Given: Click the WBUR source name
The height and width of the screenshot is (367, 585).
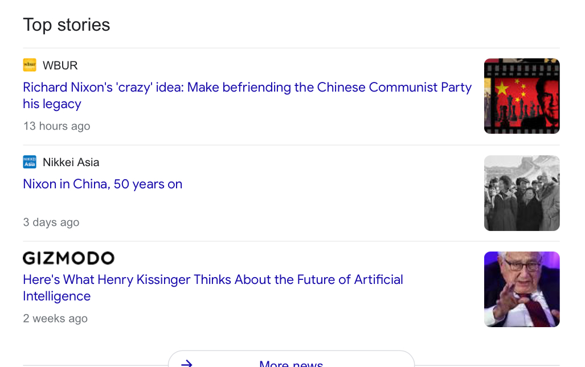Looking at the screenshot, I should (60, 65).
